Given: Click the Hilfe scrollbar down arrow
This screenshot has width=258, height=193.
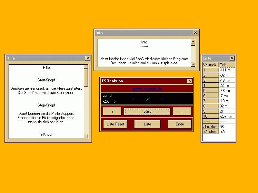Looking at the screenshot, I should (x=86, y=136).
